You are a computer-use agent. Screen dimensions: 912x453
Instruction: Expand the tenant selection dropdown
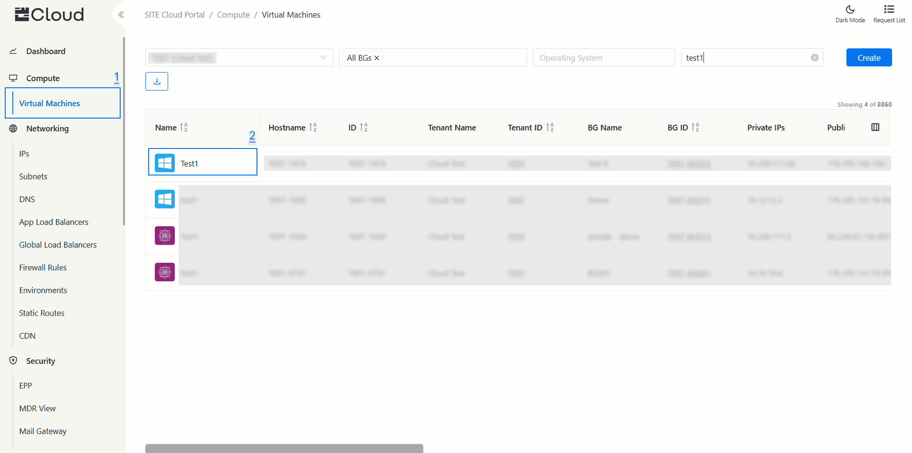(x=323, y=58)
